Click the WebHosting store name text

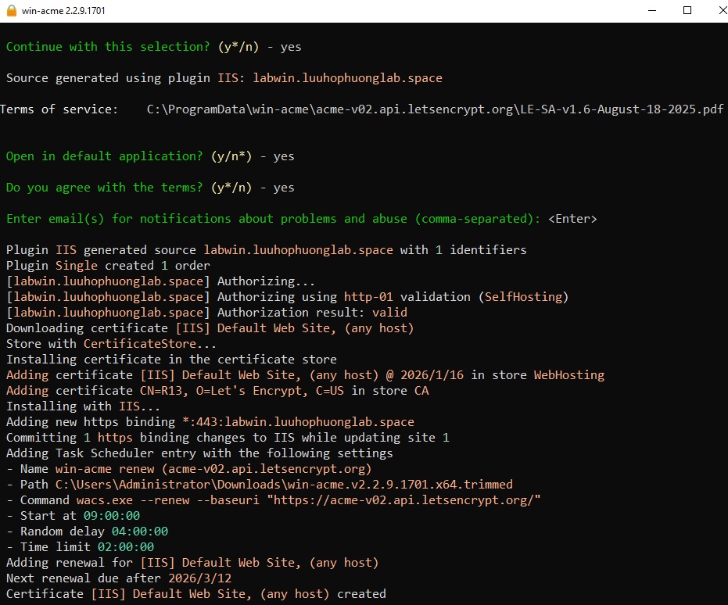pyautogui.click(x=568, y=375)
